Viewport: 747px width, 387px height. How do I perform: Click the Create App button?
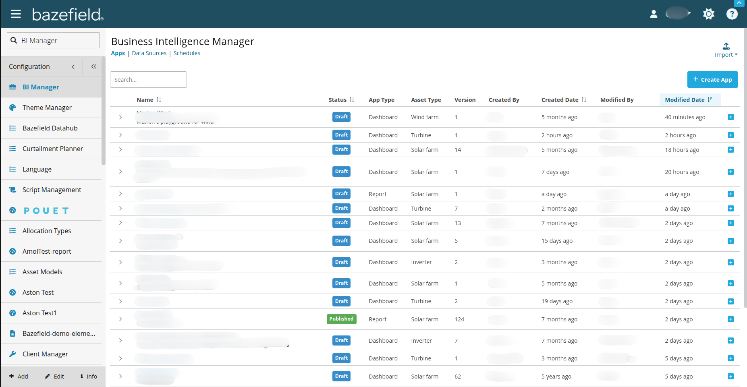click(712, 80)
